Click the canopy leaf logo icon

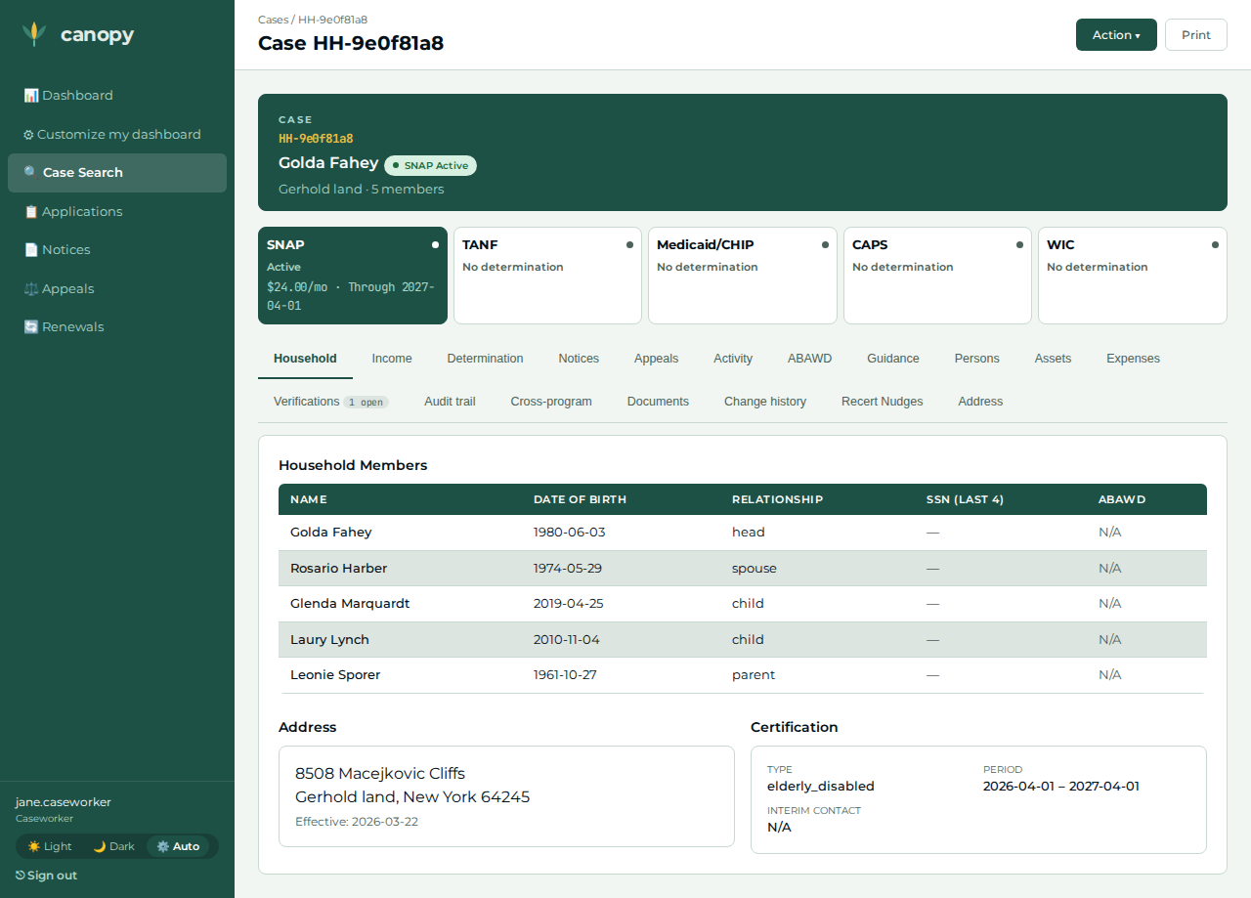coord(34,34)
